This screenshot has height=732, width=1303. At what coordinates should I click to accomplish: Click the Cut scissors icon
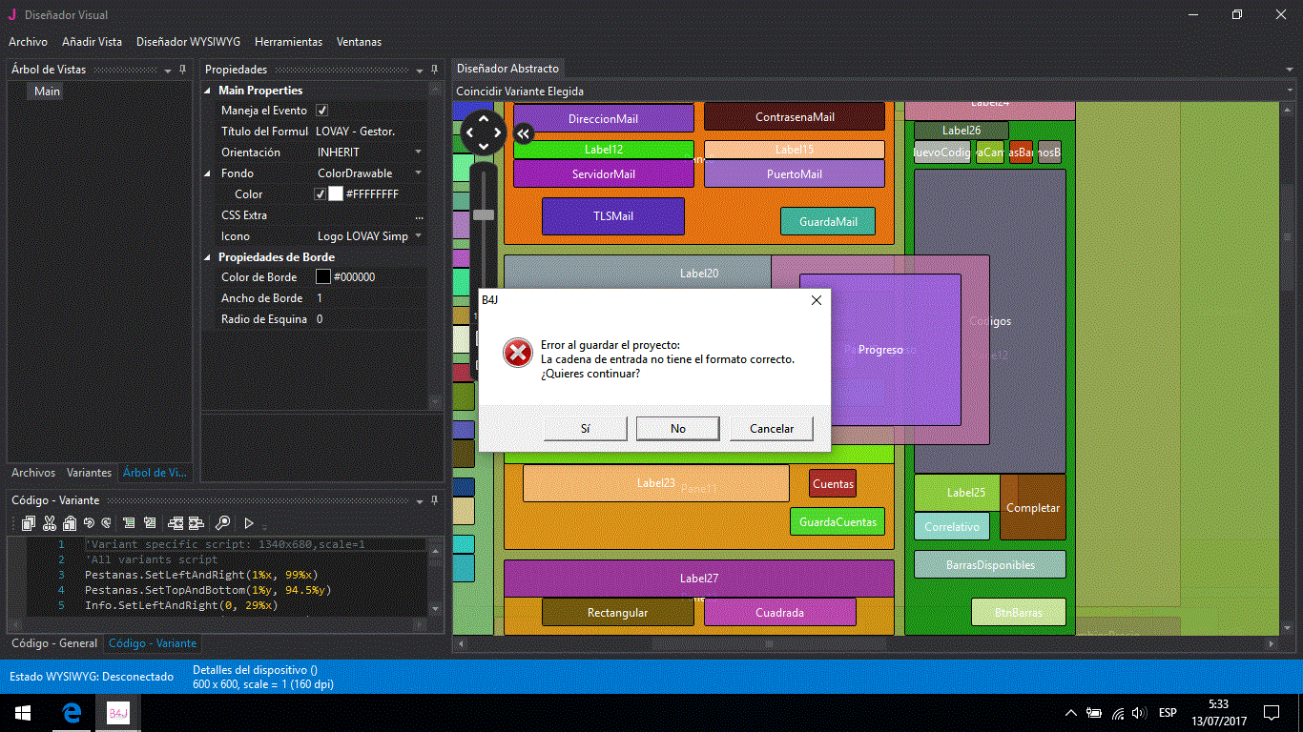pos(50,522)
